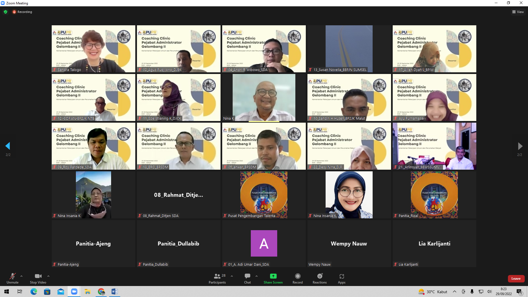This screenshot has width=528, height=297.
Task: Select the 18_ERO_BPSDM video tile
Action: click(x=179, y=146)
